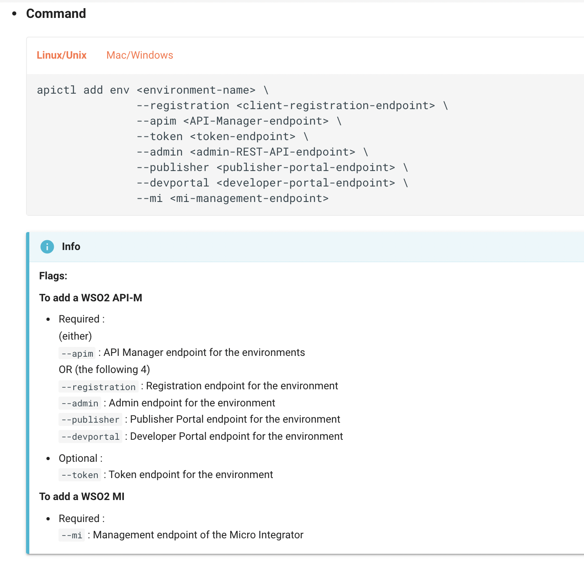The width and height of the screenshot is (584, 566).
Task: Click the Command bullet heading
Action: pos(56,13)
